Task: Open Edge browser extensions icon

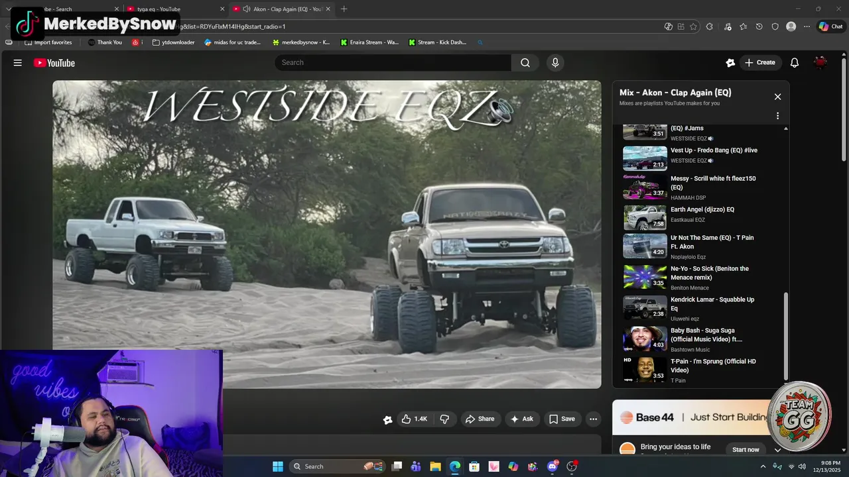Action: [x=710, y=26]
